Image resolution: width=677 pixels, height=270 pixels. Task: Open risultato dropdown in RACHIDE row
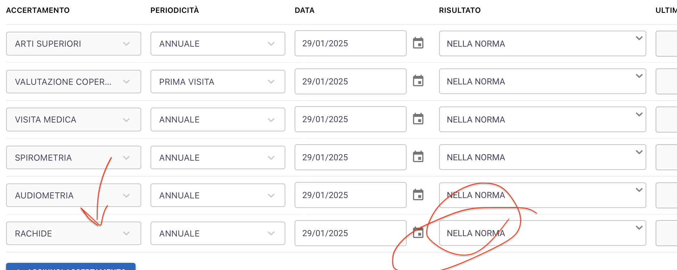(542, 233)
